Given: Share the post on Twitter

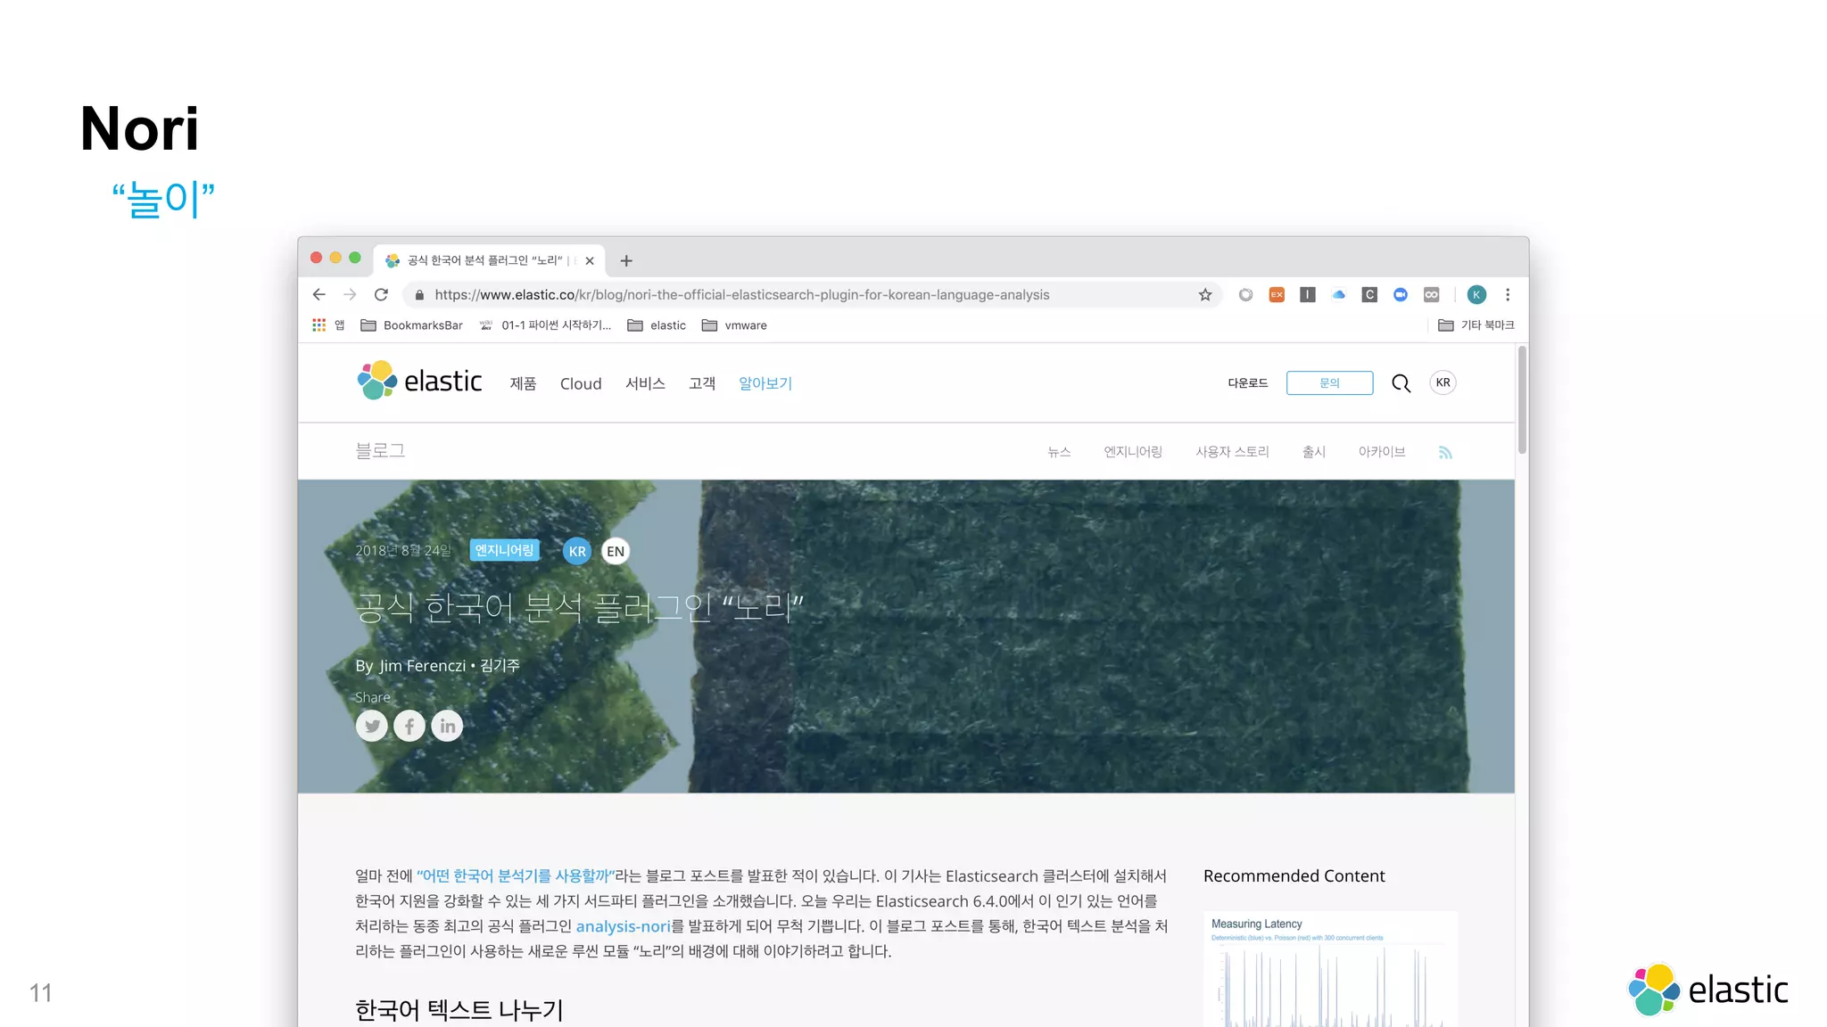Looking at the screenshot, I should [372, 726].
